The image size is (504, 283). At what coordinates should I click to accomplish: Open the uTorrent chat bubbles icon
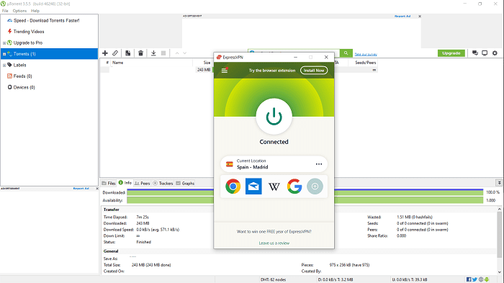(x=475, y=53)
